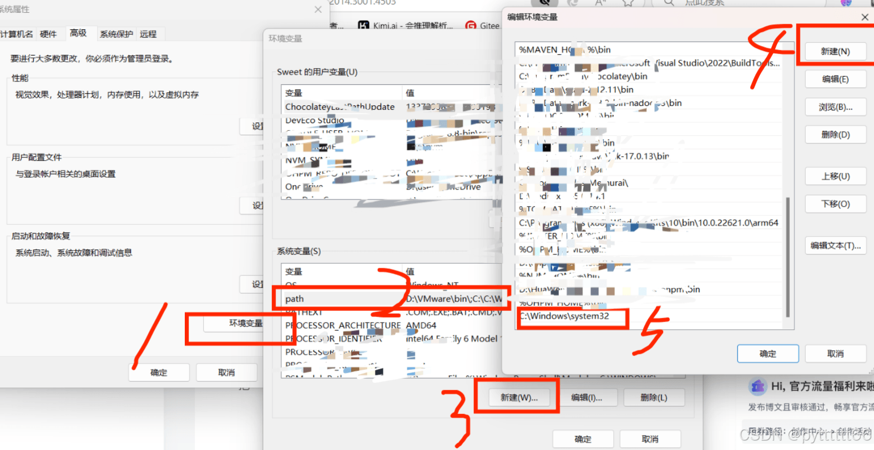Switch to the 系统保护 tab

point(117,34)
